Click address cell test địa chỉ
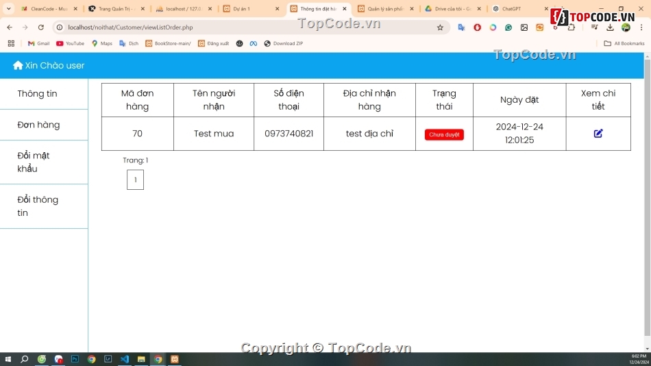 point(369,134)
